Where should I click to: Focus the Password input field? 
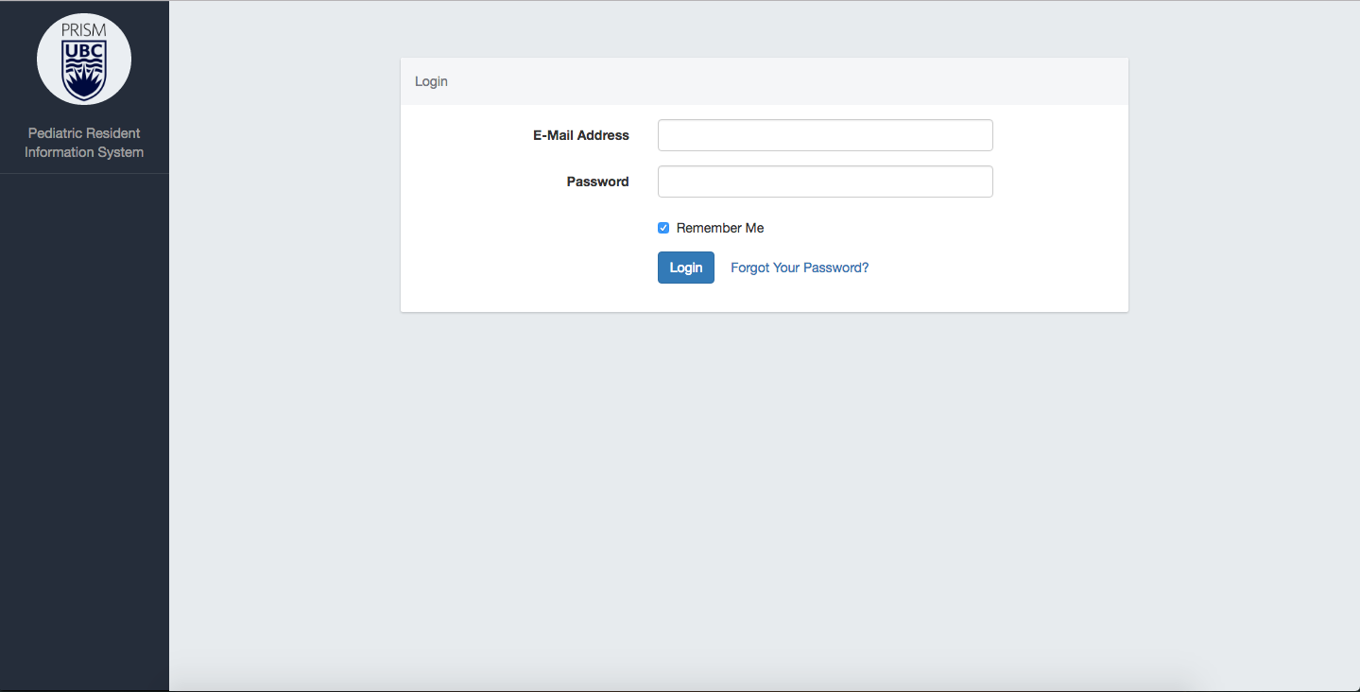click(x=825, y=182)
